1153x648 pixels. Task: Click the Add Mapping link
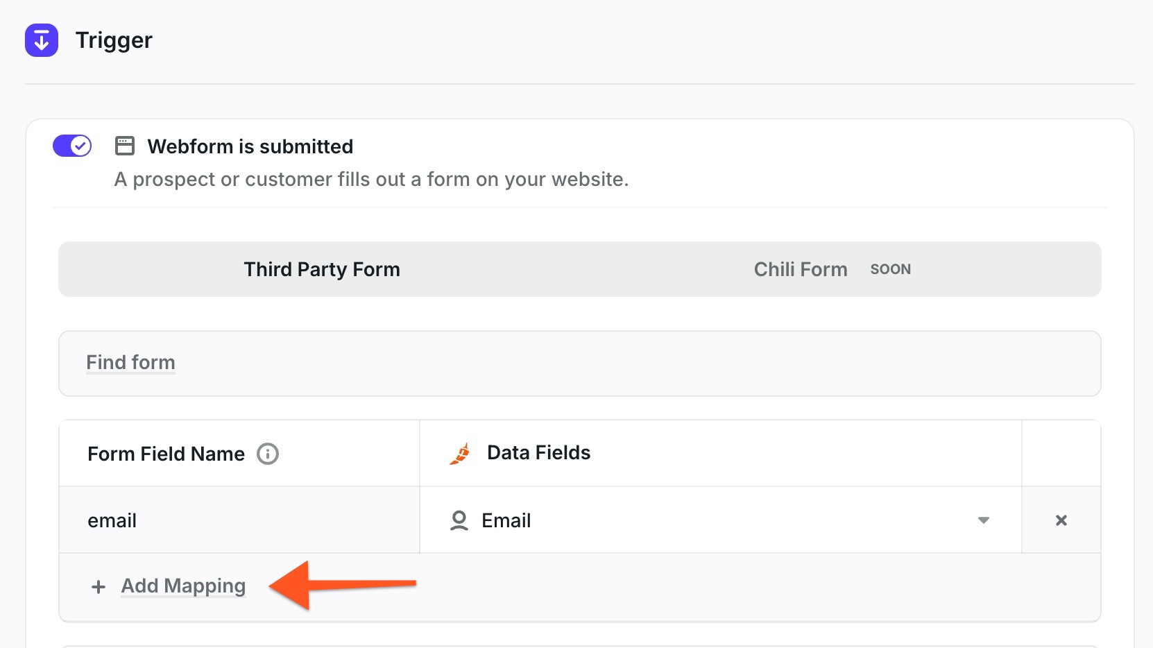(x=183, y=586)
